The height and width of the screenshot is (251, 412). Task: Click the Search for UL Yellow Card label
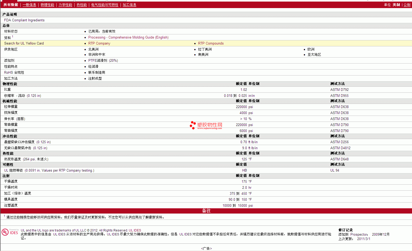[24, 43]
